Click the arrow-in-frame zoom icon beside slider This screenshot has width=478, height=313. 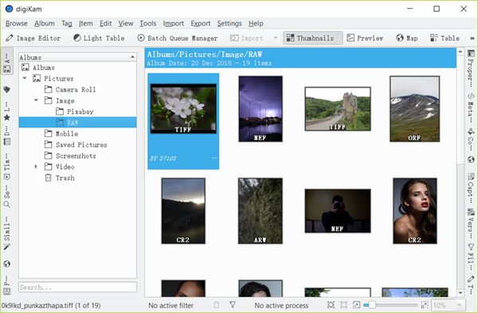point(356,305)
